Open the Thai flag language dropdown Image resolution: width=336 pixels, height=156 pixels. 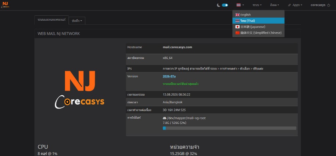240,5
